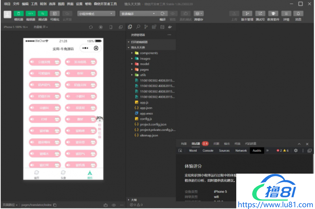
Task: Click the element inspector icon in DevTools
Action: pos(180,150)
